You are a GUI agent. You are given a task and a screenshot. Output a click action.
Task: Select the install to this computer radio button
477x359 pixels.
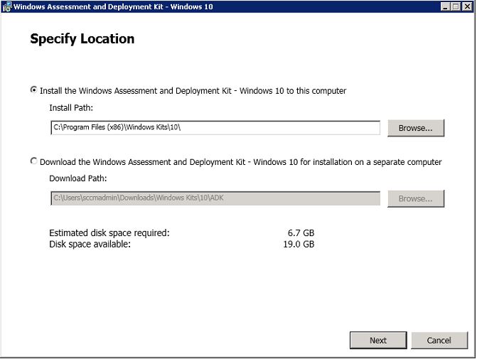point(33,90)
